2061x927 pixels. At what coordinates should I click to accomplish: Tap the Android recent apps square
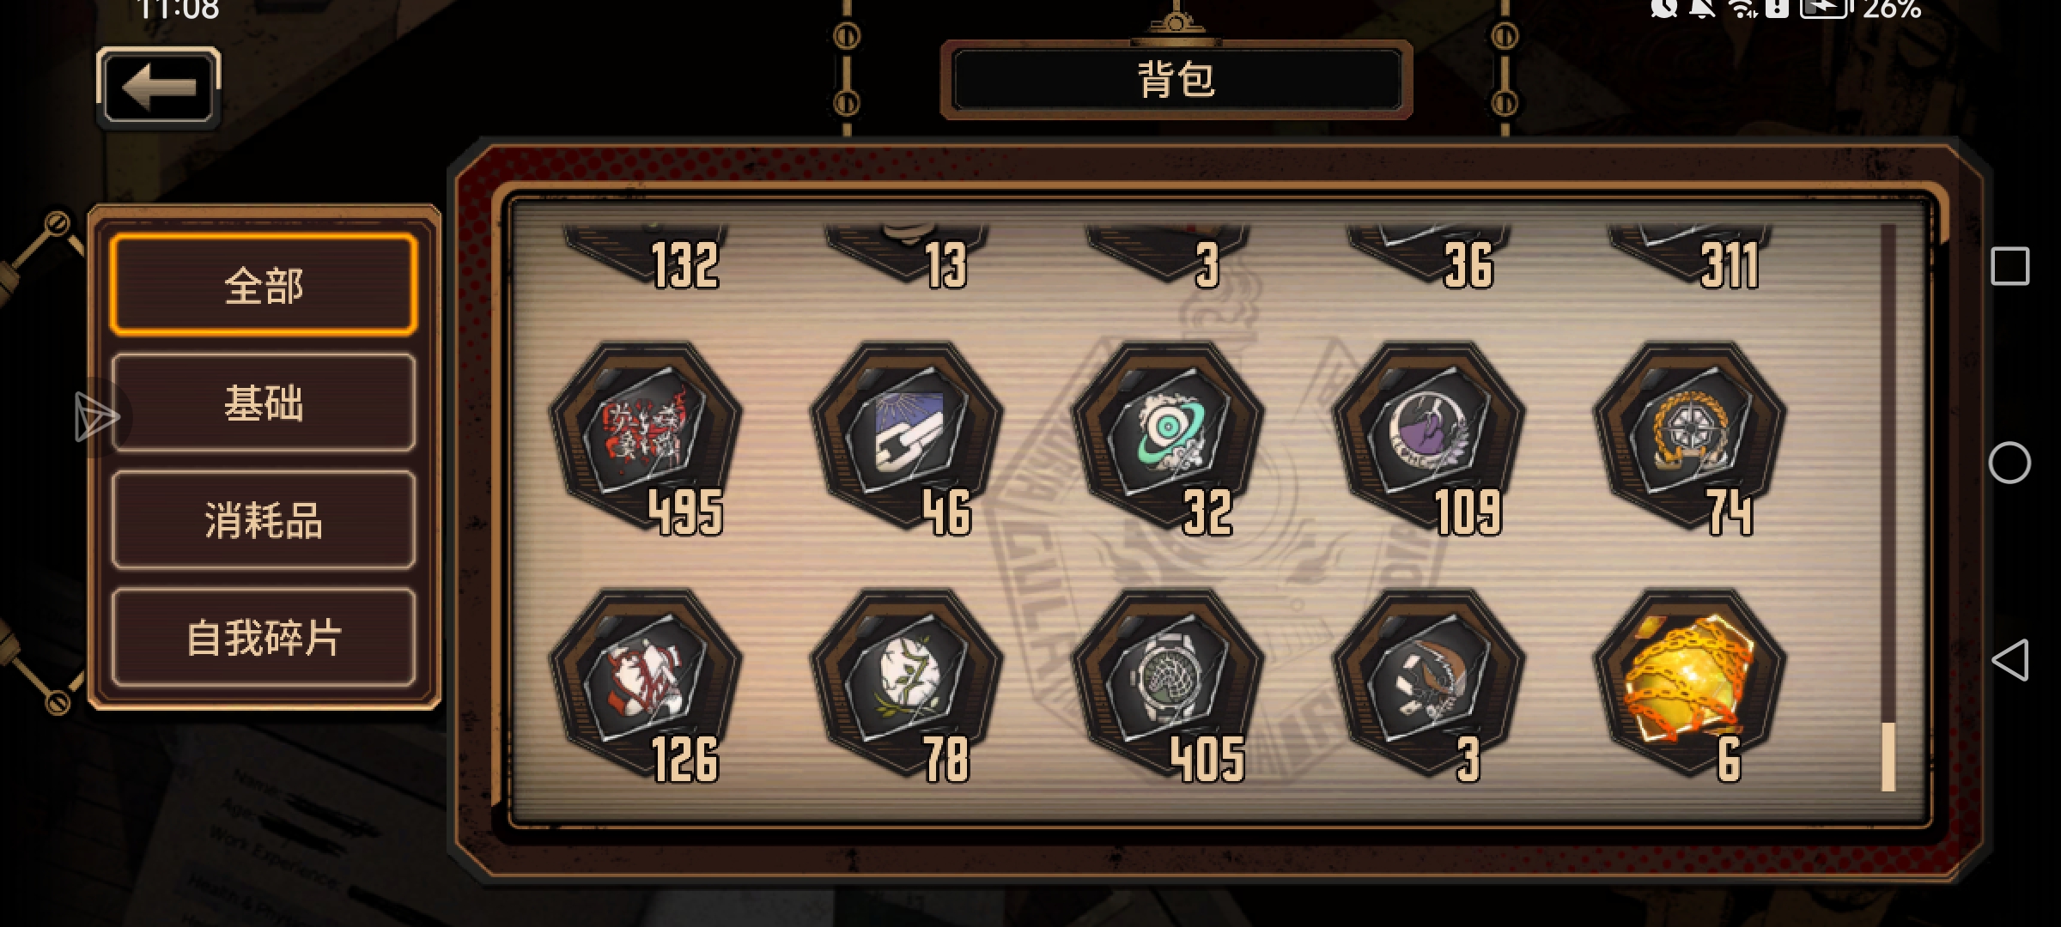pyautogui.click(x=2009, y=266)
